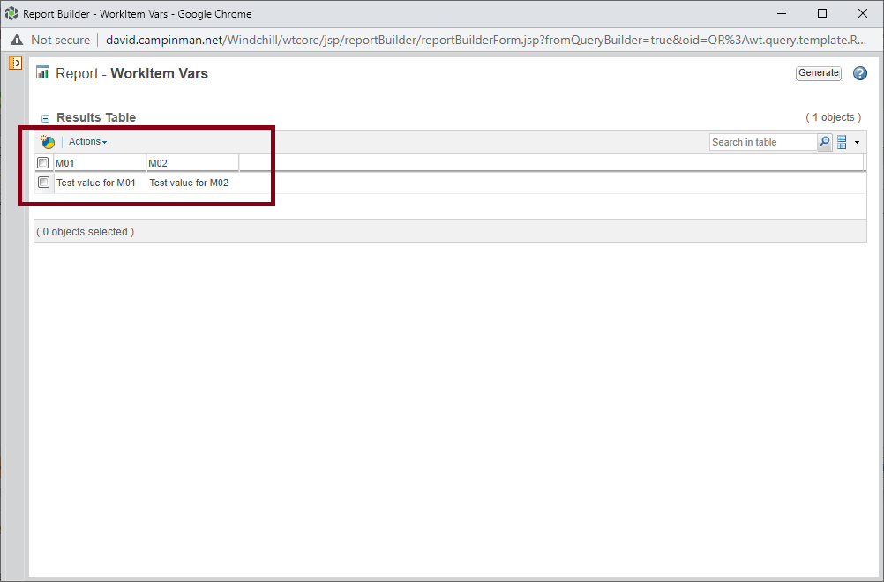Image resolution: width=884 pixels, height=582 pixels.
Task: Expand the left navigation panel arrow
Action: (15, 63)
